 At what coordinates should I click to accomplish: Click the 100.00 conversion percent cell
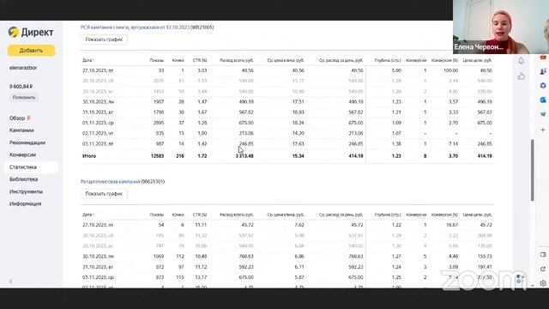450,70
